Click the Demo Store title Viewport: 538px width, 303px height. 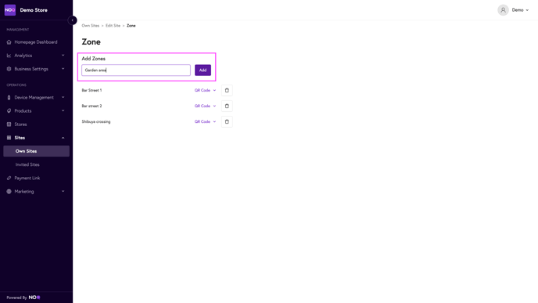pos(34,10)
